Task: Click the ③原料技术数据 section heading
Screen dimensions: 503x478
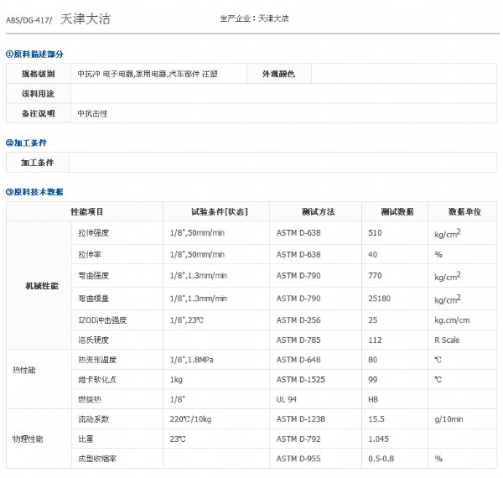Action: (x=34, y=192)
